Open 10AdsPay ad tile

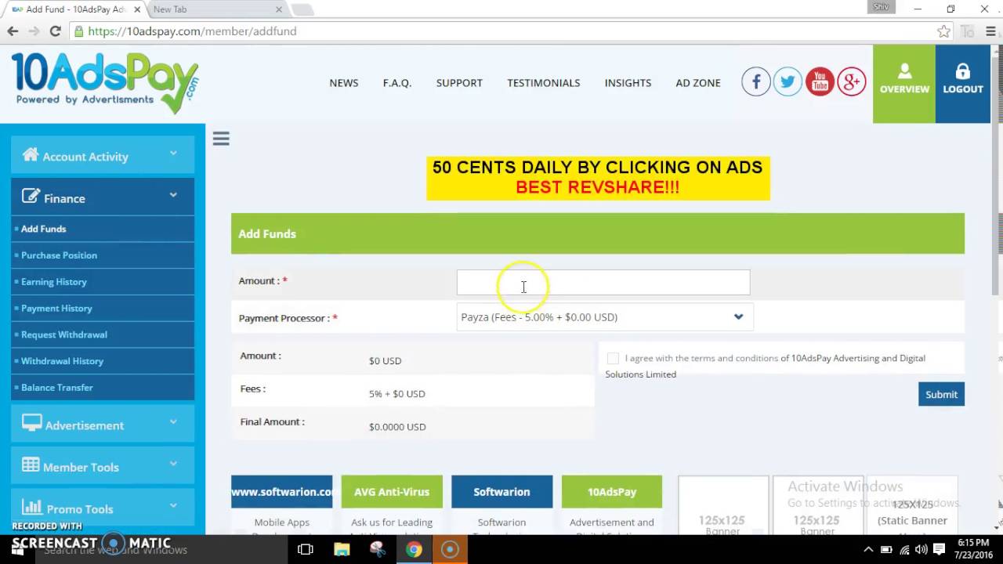pyautogui.click(x=612, y=492)
